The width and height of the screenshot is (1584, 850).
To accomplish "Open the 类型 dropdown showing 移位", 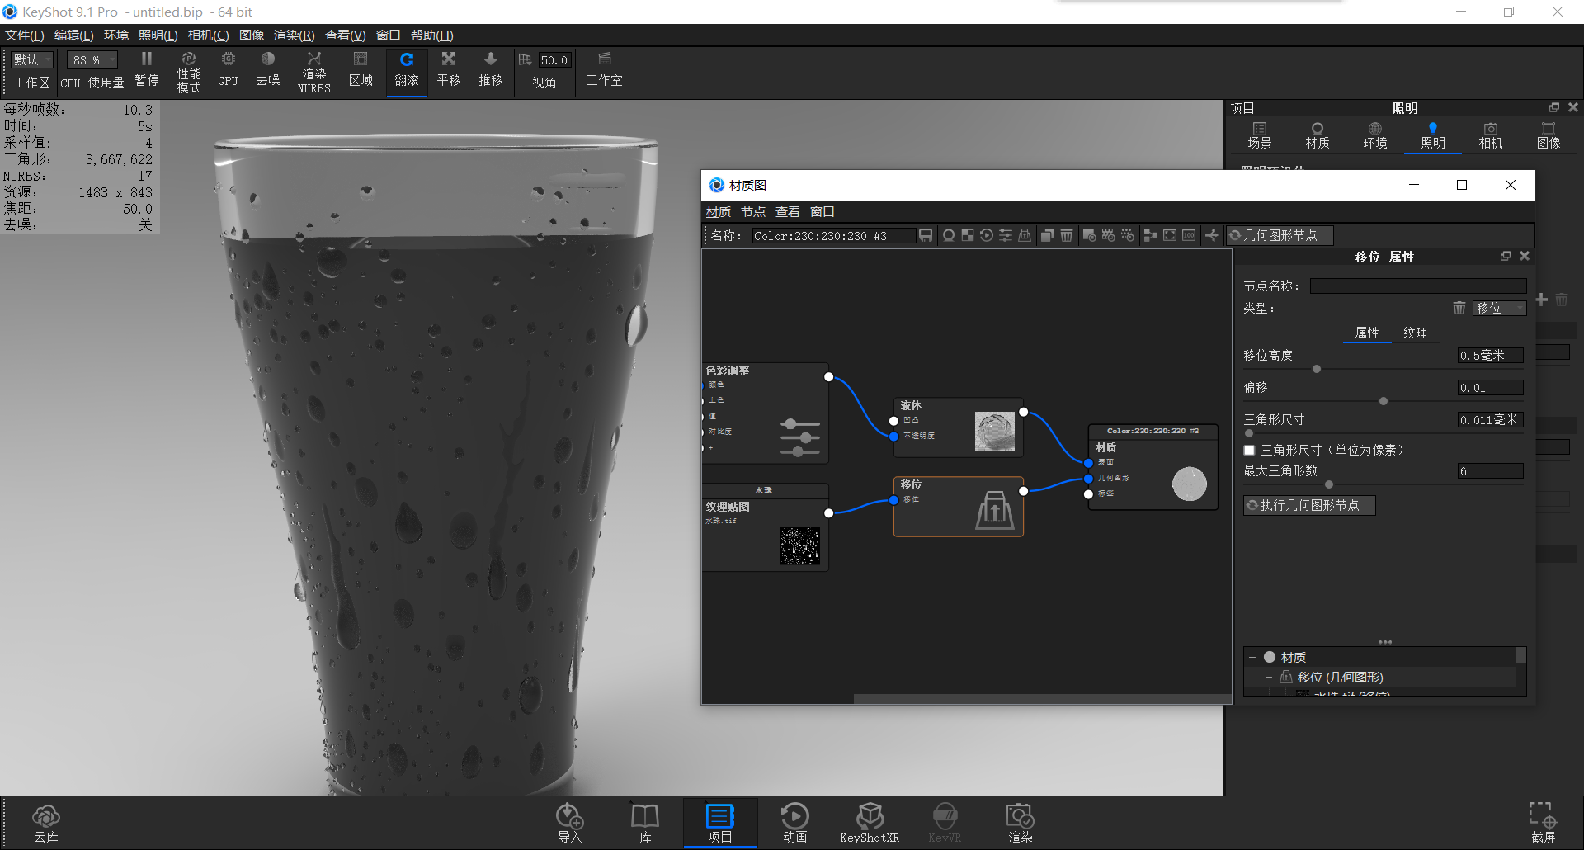I will (x=1499, y=308).
